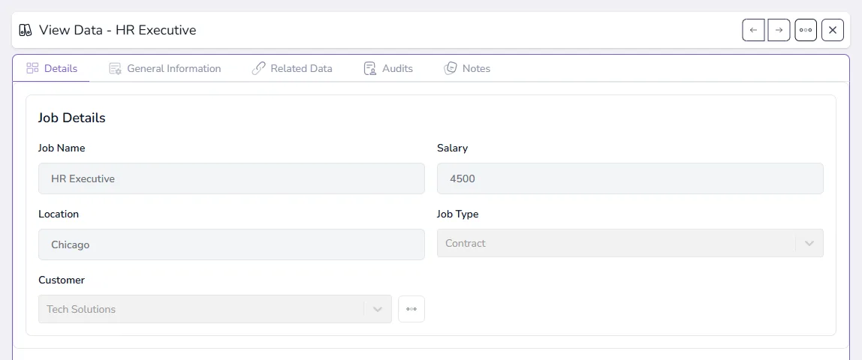Expand the Customer dropdown arrow

coord(378,309)
